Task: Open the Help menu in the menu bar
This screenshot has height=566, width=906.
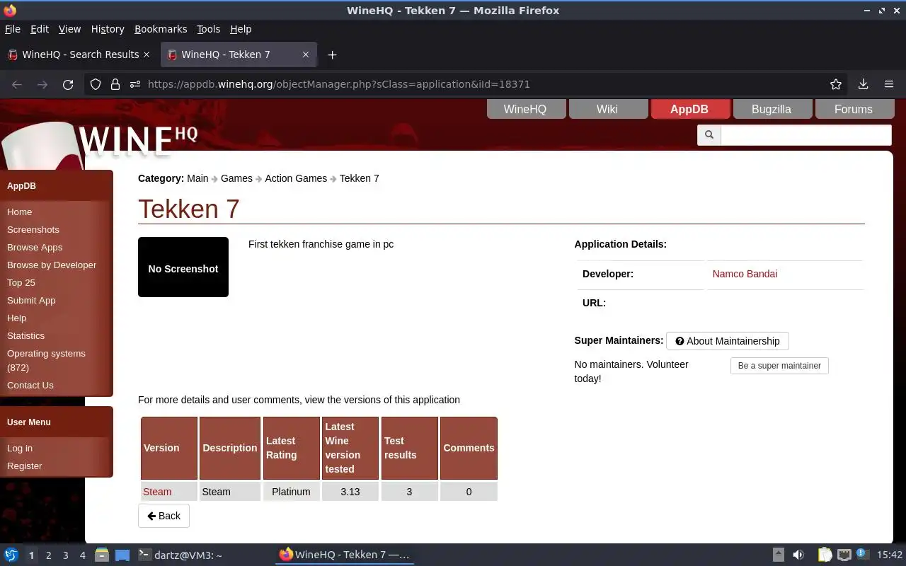Action: click(241, 29)
